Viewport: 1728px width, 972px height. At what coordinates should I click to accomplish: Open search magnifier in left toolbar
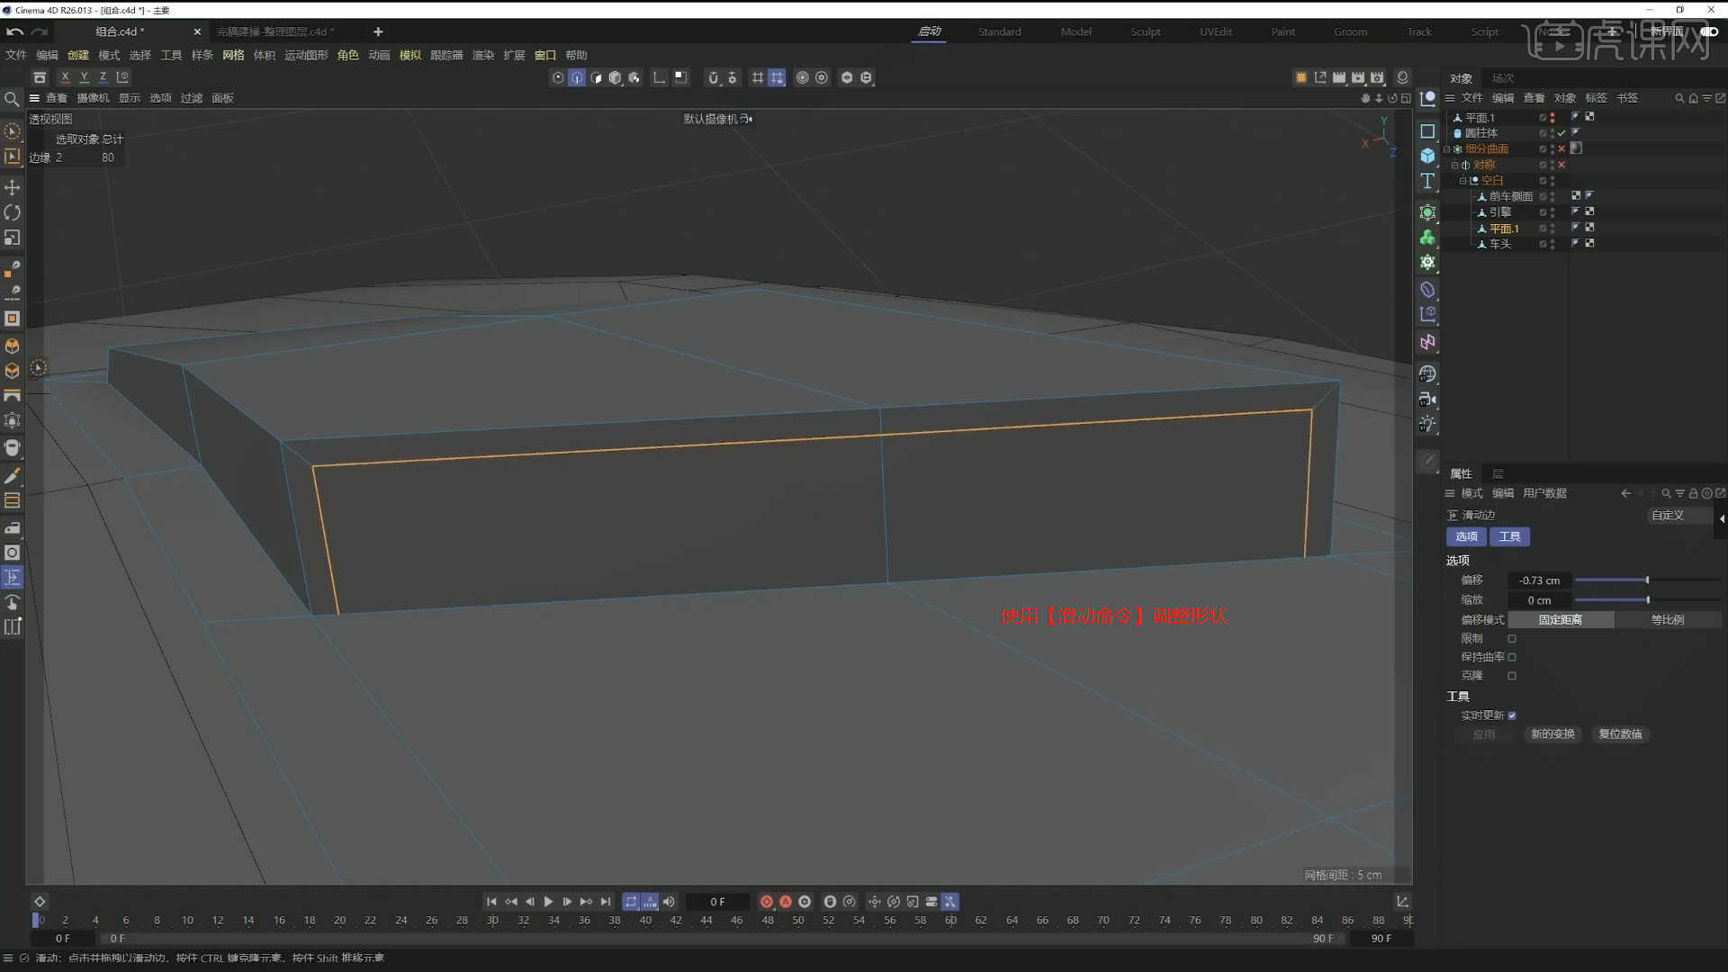[x=12, y=99]
